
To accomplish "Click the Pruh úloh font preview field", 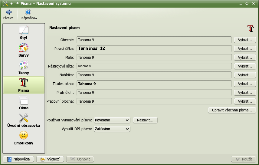I will pos(154,93).
